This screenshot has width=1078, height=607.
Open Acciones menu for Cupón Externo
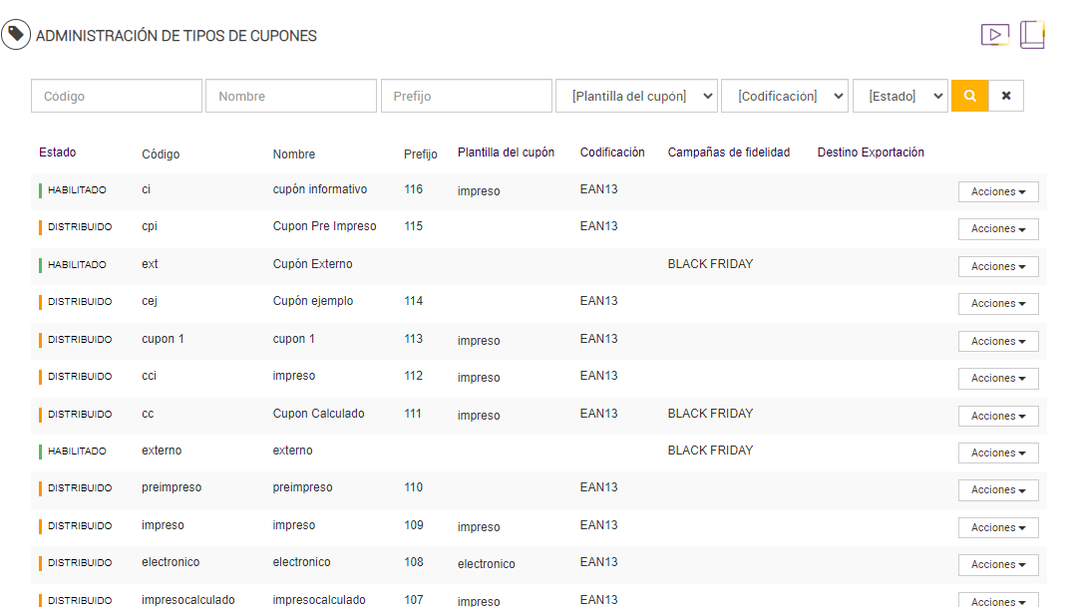point(998,266)
